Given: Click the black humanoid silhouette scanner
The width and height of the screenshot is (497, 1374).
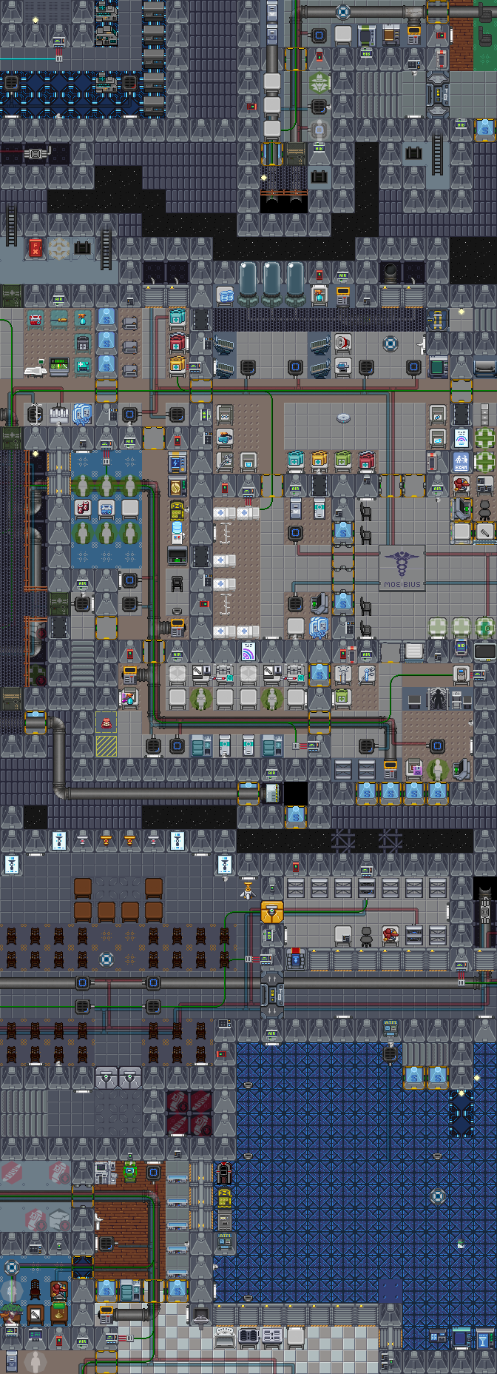Looking at the screenshot, I should (x=438, y=699).
